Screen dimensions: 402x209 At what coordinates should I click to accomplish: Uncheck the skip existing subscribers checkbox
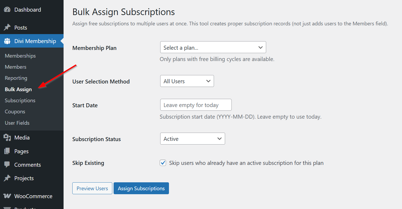pos(163,163)
